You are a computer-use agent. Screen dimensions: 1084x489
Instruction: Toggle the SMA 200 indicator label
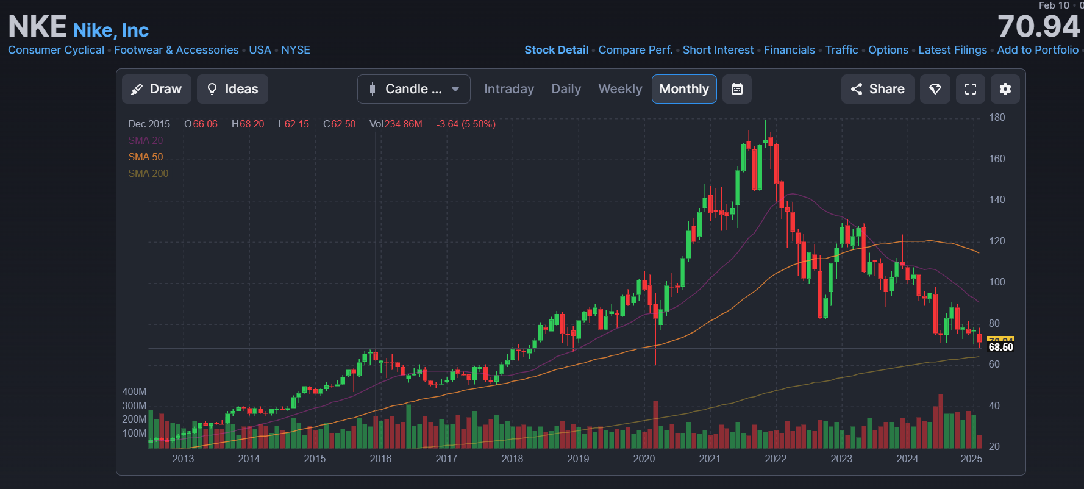coord(148,173)
